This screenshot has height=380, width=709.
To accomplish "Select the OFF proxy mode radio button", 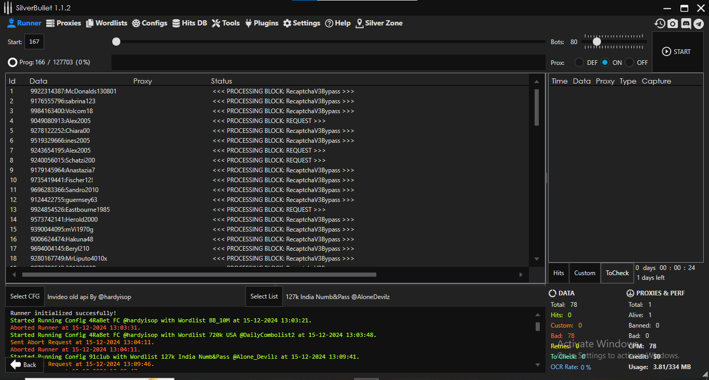I will [630, 62].
